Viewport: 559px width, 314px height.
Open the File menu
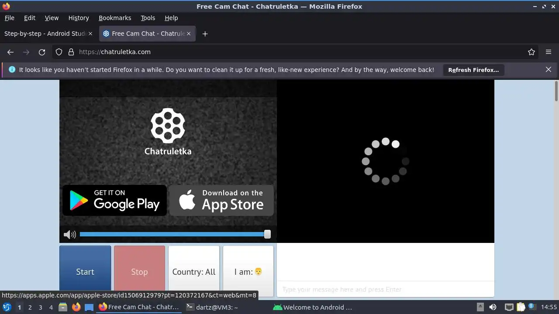pyautogui.click(x=9, y=18)
